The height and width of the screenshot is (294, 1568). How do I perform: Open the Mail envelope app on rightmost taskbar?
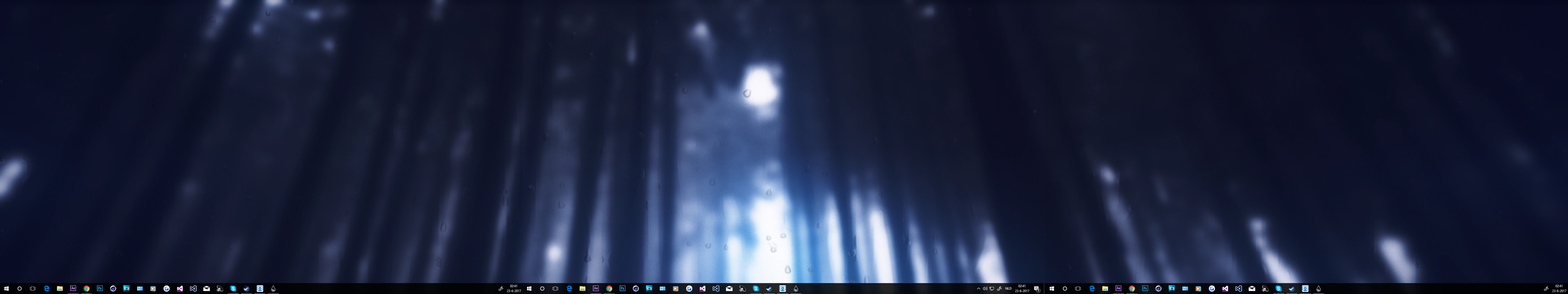tap(1252, 289)
